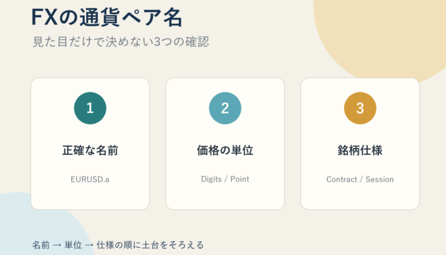Click the FXの通貨ペア名 title

coord(106,17)
